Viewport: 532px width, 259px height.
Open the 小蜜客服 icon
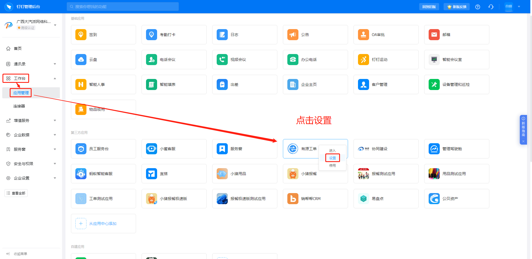[152, 149]
